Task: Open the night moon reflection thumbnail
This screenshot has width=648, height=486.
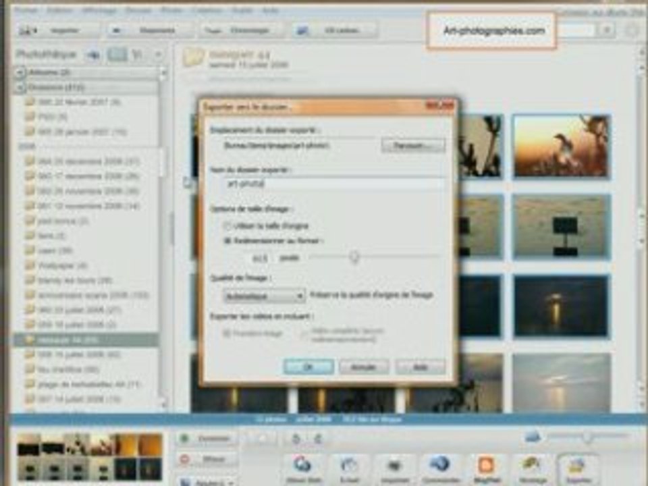Action: coord(561,306)
